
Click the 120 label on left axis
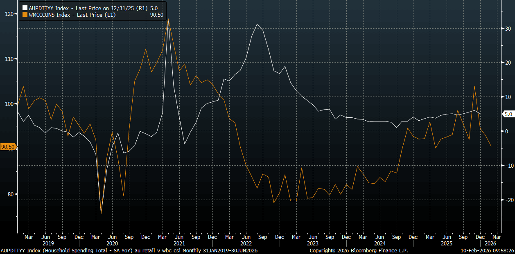click(x=9, y=14)
